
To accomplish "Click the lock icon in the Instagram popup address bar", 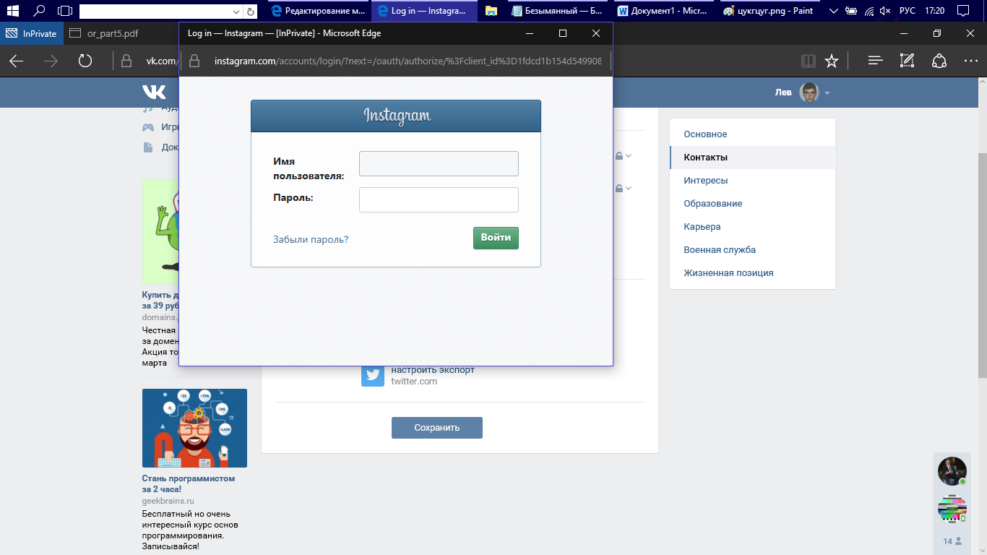I will 194,61.
